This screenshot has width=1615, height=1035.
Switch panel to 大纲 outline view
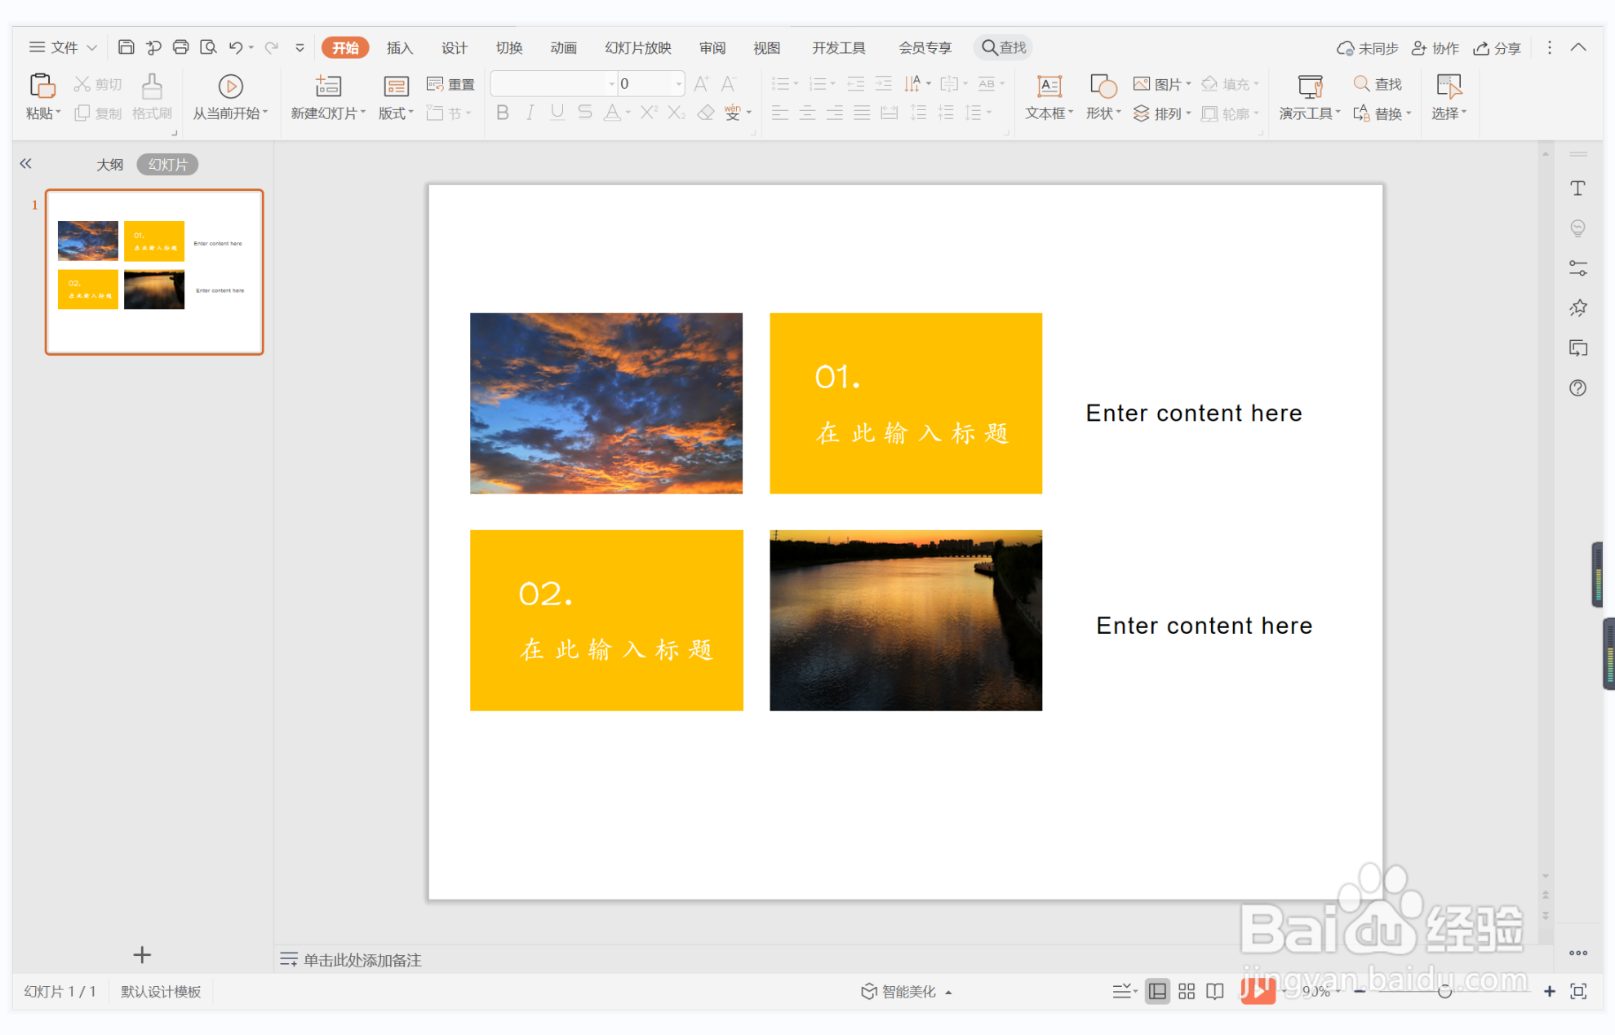tap(110, 165)
